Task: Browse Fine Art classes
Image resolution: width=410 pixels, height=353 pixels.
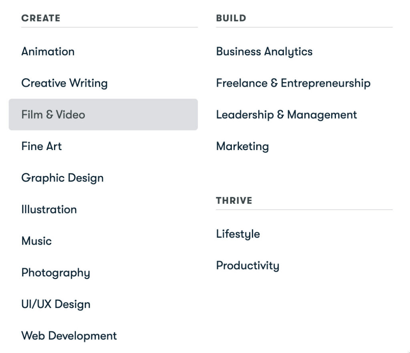Action: (x=41, y=146)
